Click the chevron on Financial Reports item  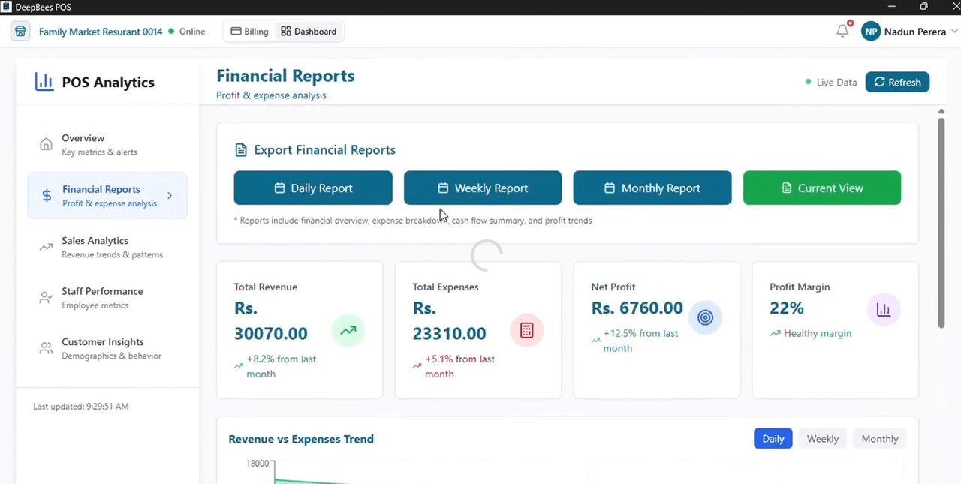[170, 196]
